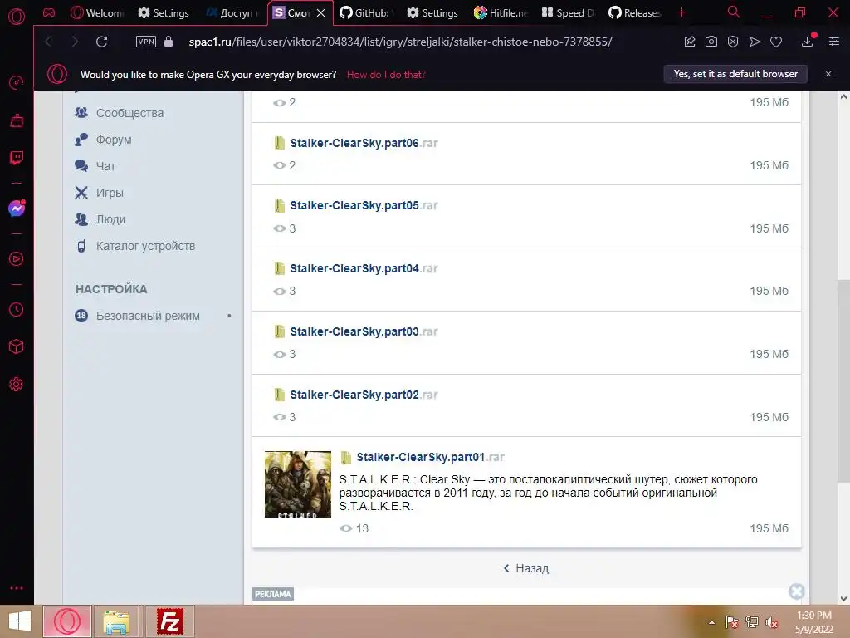850x638 pixels.
Task: Bookmark page with the heart icon
Action: [x=776, y=42]
